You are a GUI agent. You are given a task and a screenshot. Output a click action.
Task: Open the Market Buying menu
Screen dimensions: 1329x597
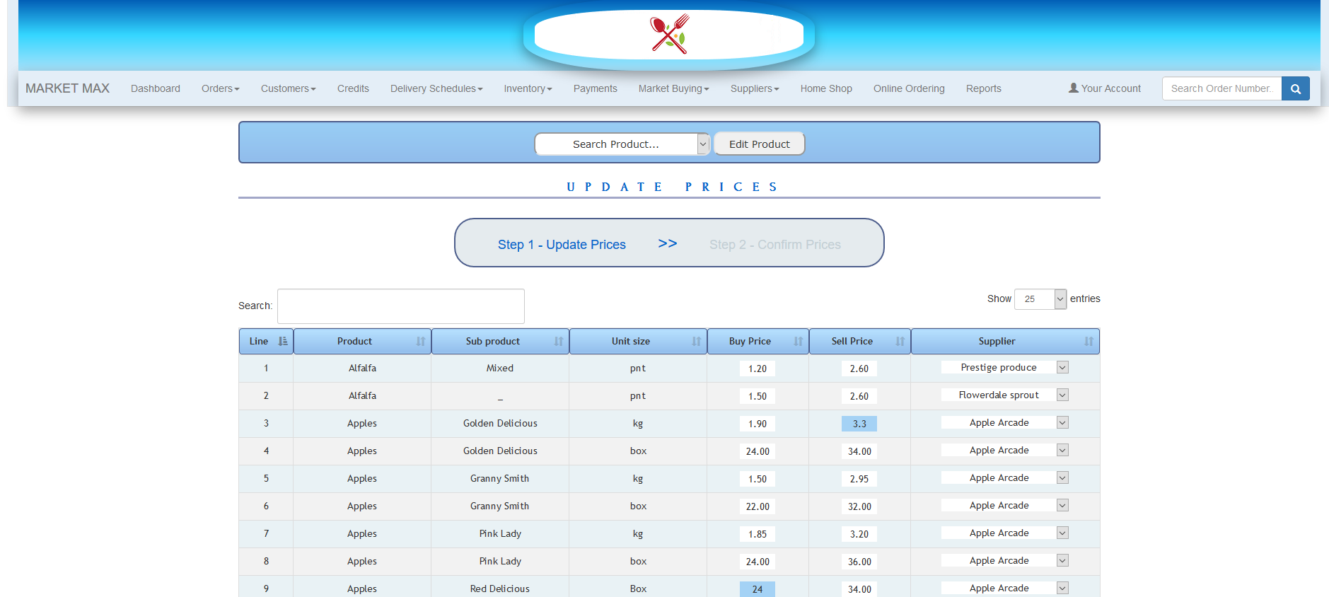(x=673, y=88)
